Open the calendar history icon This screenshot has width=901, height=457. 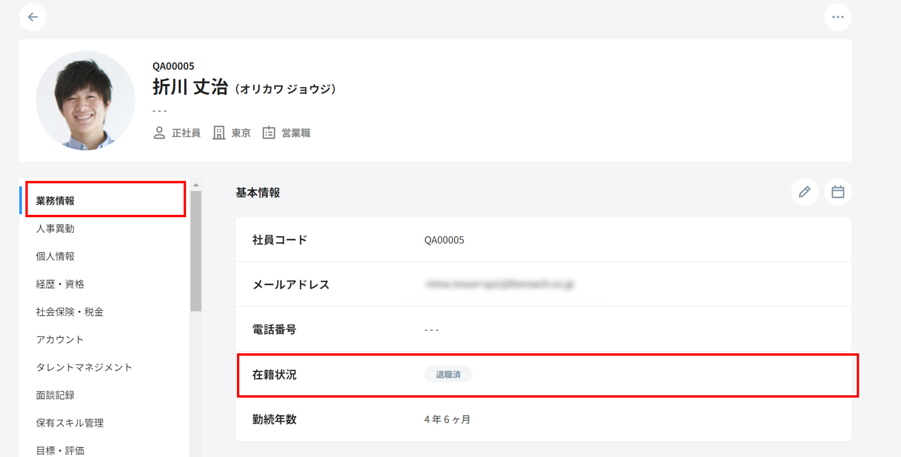tap(838, 192)
